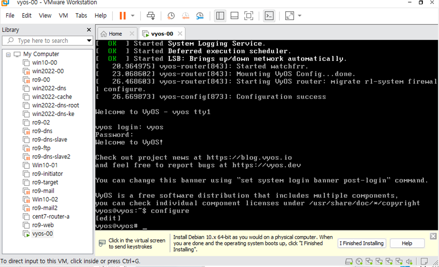The height and width of the screenshot is (267, 439).
Task: Close the Library panel
Action: 89,30
